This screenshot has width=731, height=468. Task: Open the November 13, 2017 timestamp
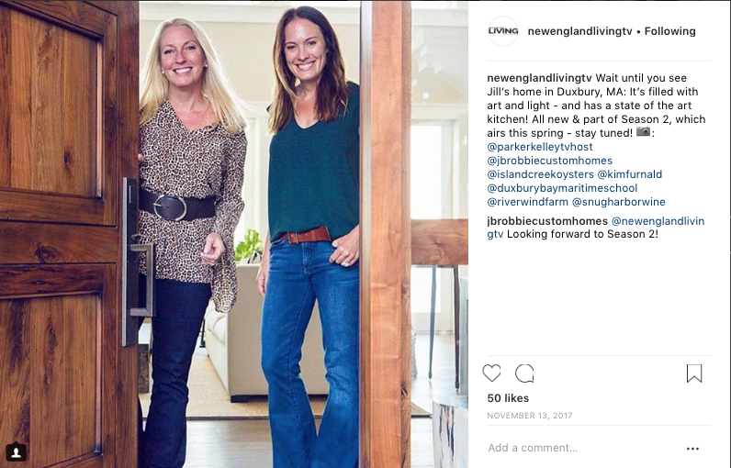click(x=530, y=416)
